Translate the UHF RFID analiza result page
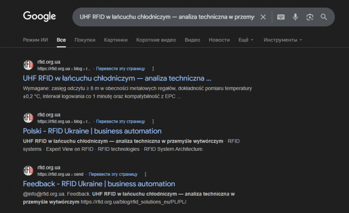This screenshot has width=349, height=213. (120, 69)
